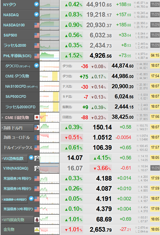Open the PHL半導体(SOX) link
Screen dimensions: 160x235
pyautogui.click(x=17, y=56)
